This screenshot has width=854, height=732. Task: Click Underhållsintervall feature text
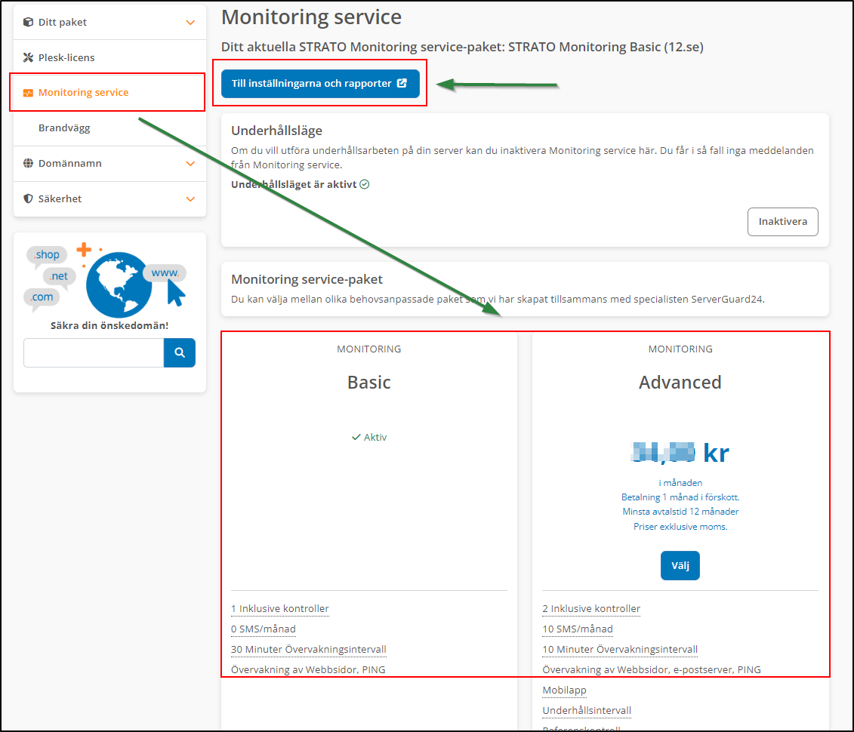(x=587, y=711)
